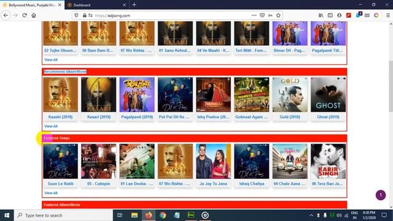Open the browser home page

point(34,15)
